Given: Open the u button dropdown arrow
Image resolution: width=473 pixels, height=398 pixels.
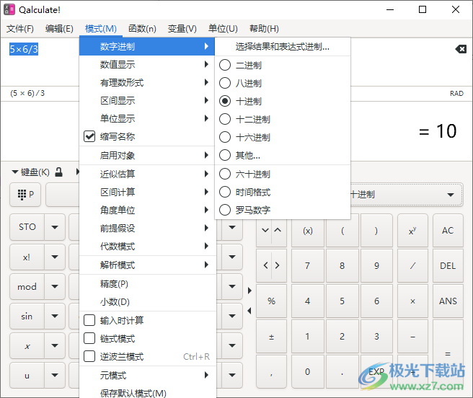Looking at the screenshot, I should tap(55, 375).
